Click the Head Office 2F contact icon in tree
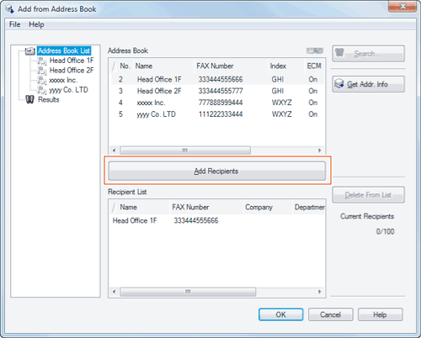This screenshot has height=338, width=421. pyautogui.click(x=42, y=71)
